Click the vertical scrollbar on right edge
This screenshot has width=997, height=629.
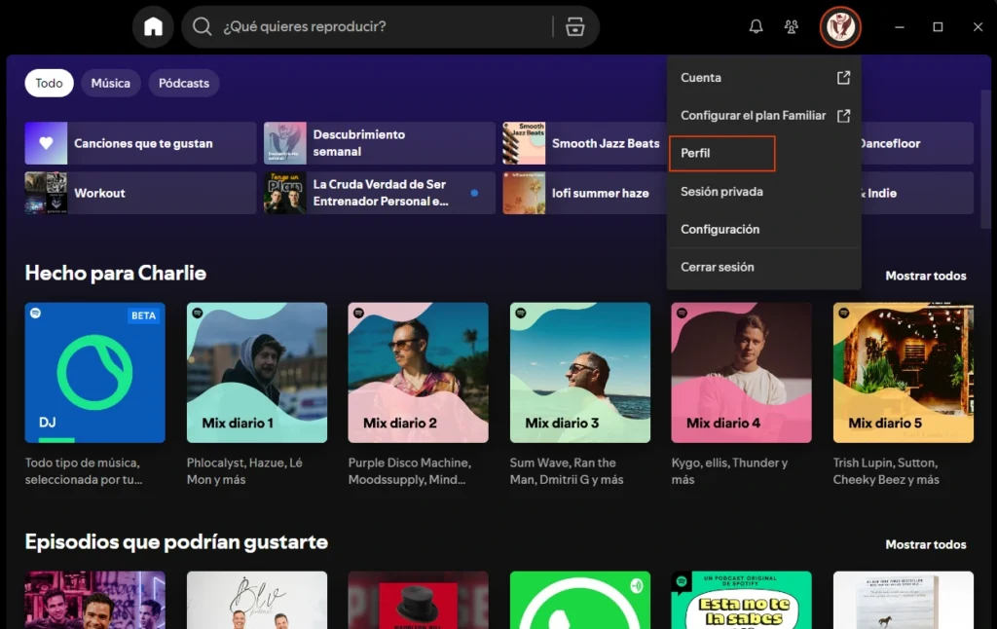985,159
